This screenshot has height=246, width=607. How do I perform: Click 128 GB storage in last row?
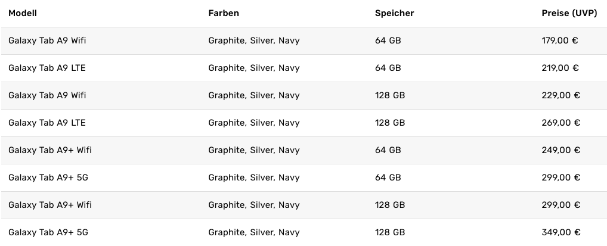pyautogui.click(x=390, y=232)
